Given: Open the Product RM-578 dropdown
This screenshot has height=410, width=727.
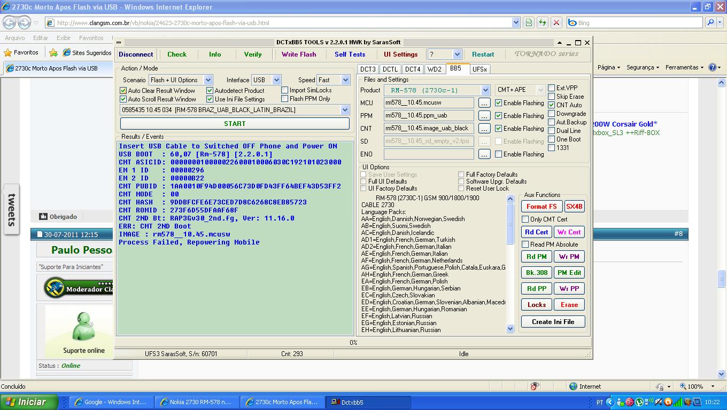Looking at the screenshot, I should (485, 90).
